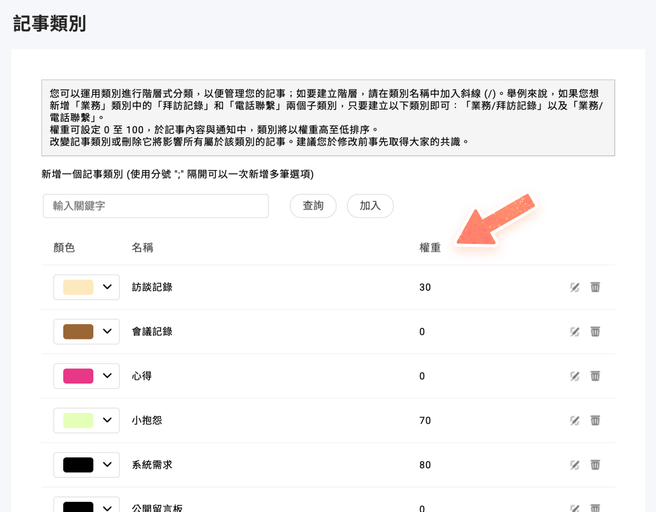Click the 查詢 search button
Image resolution: width=656 pixels, height=512 pixels.
313,206
